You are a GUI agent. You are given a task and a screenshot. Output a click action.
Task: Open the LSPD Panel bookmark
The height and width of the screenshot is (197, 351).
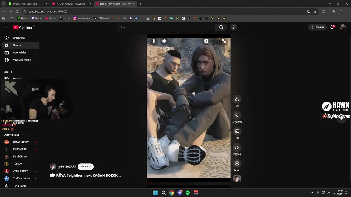pyautogui.click(x=101, y=18)
